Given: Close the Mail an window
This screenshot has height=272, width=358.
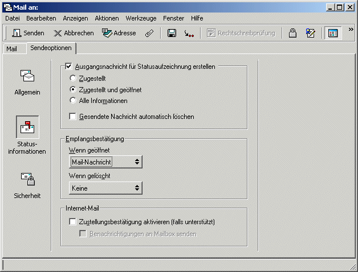Looking at the screenshot, I should (x=350, y=7).
